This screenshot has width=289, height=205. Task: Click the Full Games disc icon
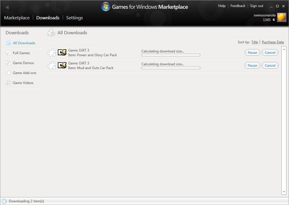click(x=8, y=53)
